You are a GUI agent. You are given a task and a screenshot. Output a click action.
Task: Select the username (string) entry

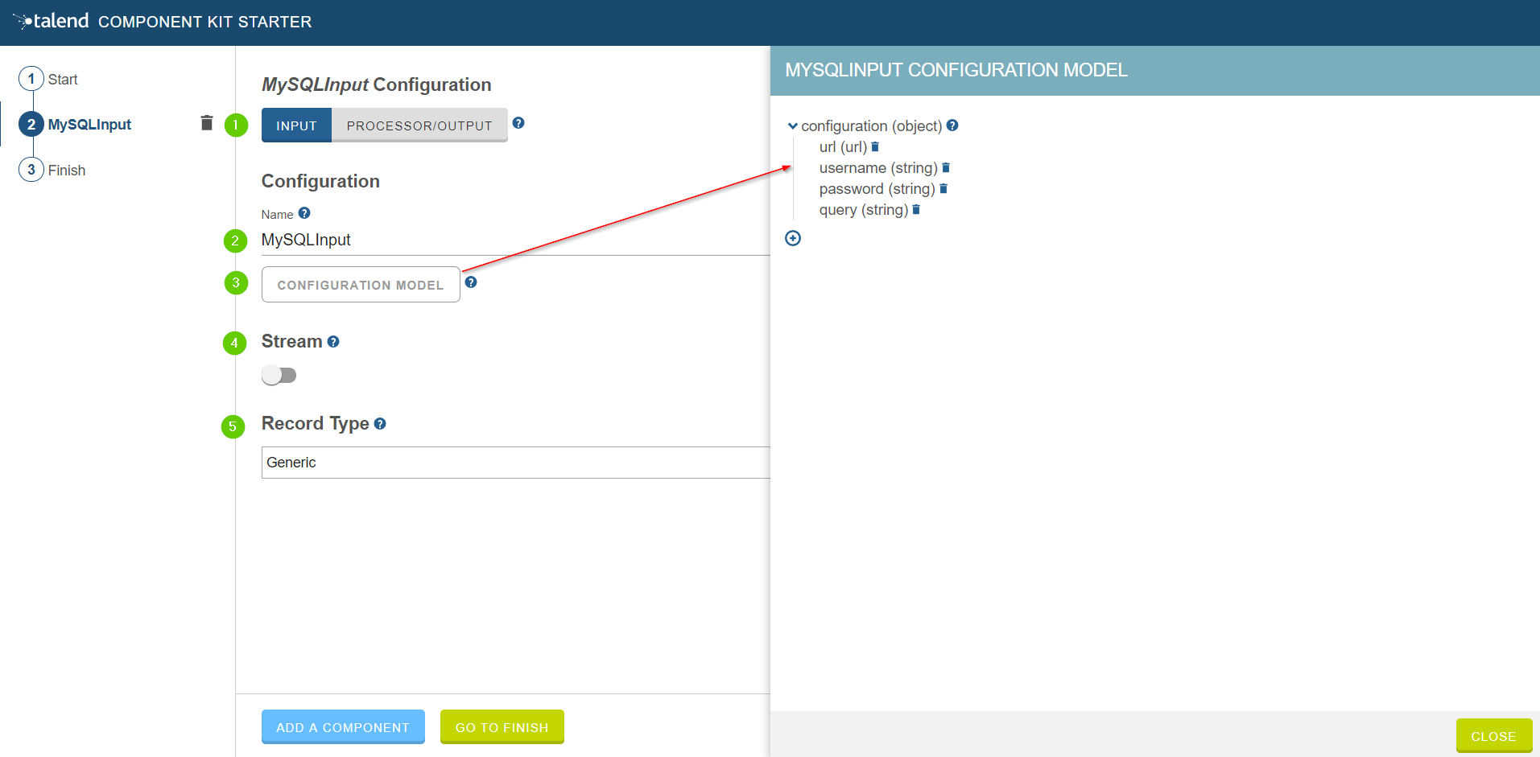(878, 168)
